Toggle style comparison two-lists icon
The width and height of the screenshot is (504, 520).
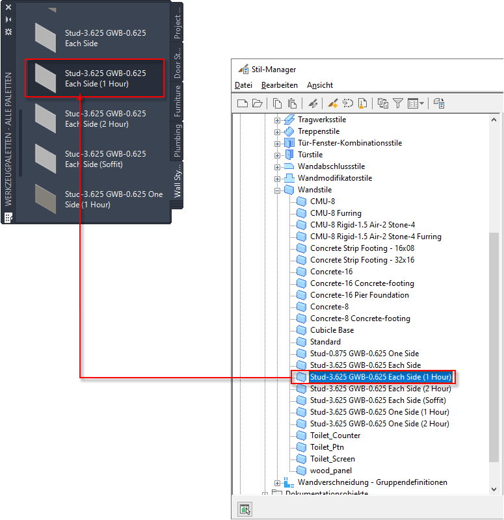[383, 103]
